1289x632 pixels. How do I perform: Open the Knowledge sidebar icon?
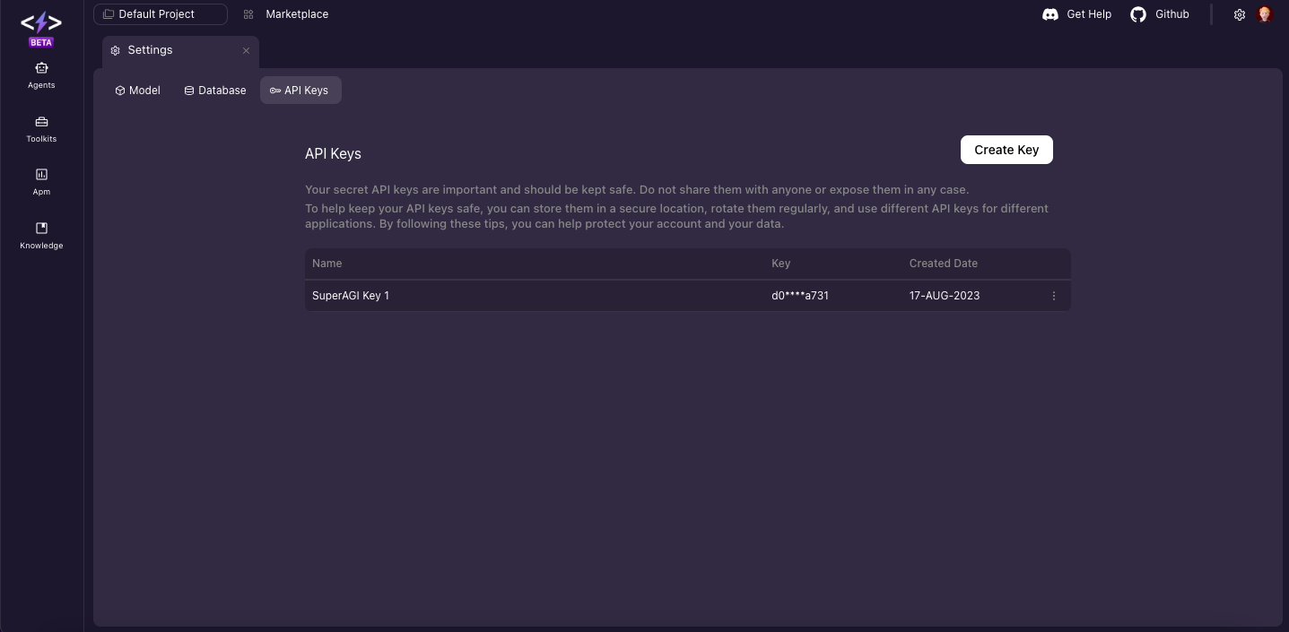(41, 229)
